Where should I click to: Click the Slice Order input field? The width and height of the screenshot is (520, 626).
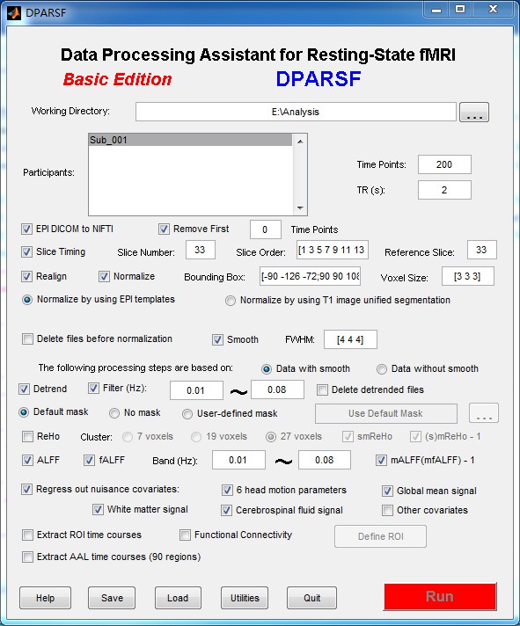click(x=333, y=250)
